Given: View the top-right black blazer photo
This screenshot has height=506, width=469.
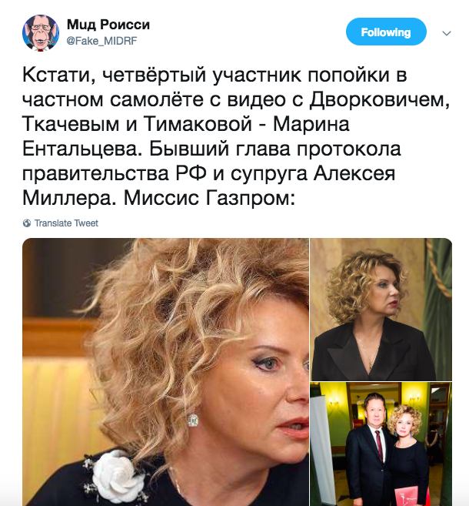Looking at the screenshot, I should (381, 310).
